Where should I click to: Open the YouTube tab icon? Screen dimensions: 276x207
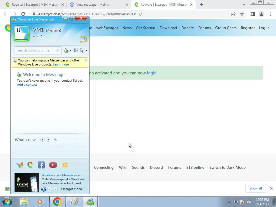(53, 165)
